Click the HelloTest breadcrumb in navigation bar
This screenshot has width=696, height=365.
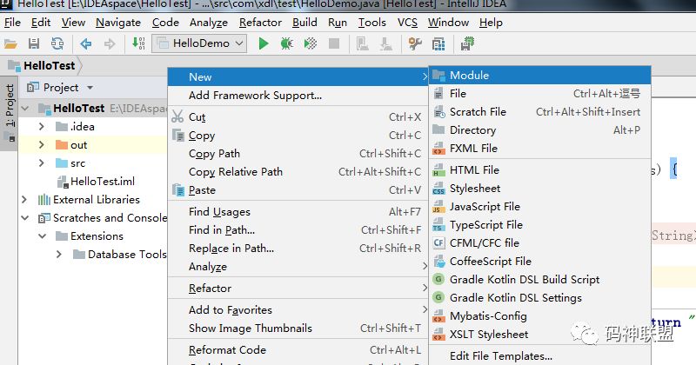[x=49, y=65]
